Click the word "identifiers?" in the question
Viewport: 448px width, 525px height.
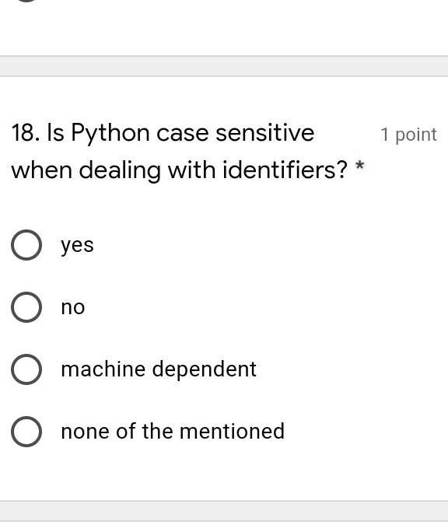(285, 170)
